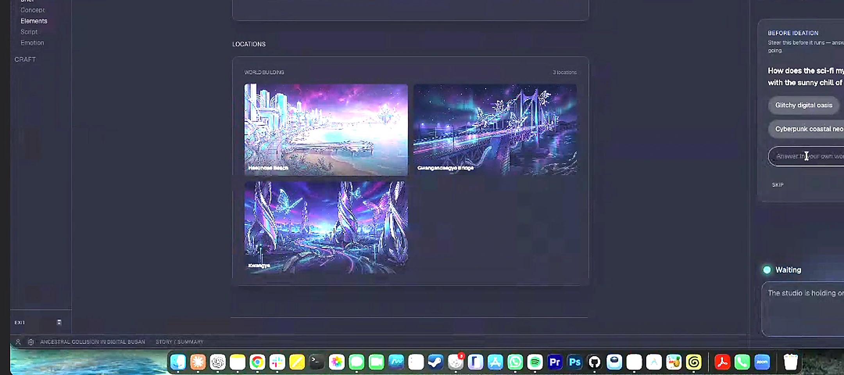Click the EXIT button in sidebar
844x375 pixels.
pos(20,323)
